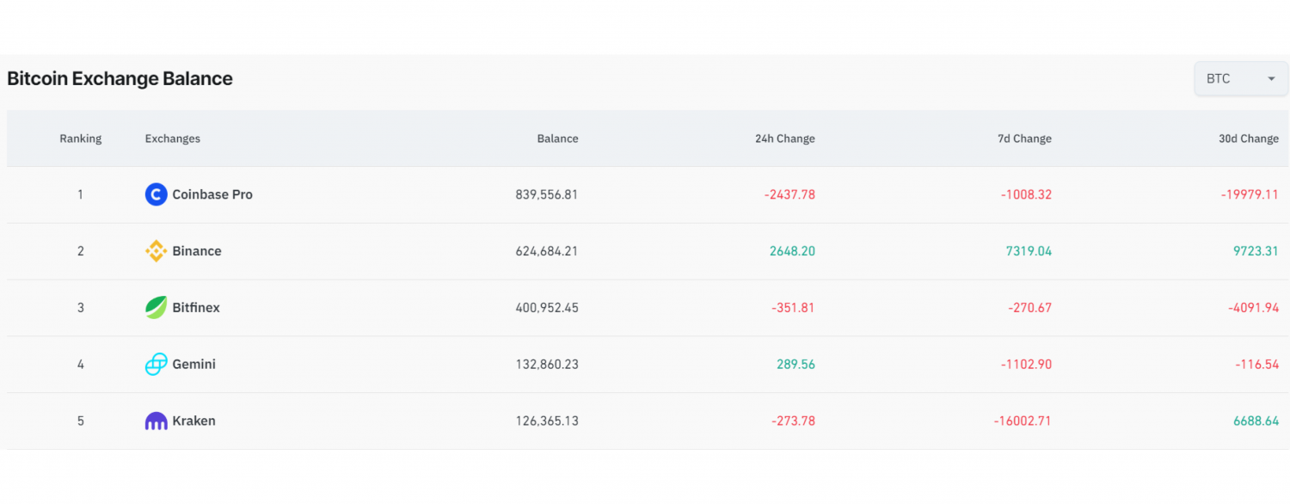Sort by the 24h Change column header
1290x504 pixels.
(784, 138)
